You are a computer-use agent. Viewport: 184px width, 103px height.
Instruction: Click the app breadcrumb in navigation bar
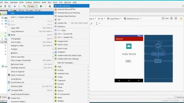pos(14,10)
